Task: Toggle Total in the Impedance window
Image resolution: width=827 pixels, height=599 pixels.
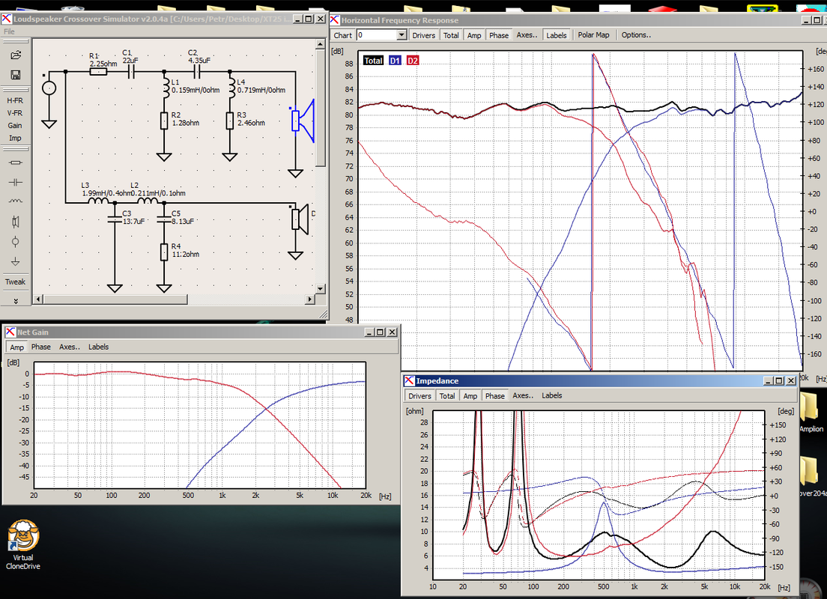Action: (x=447, y=395)
